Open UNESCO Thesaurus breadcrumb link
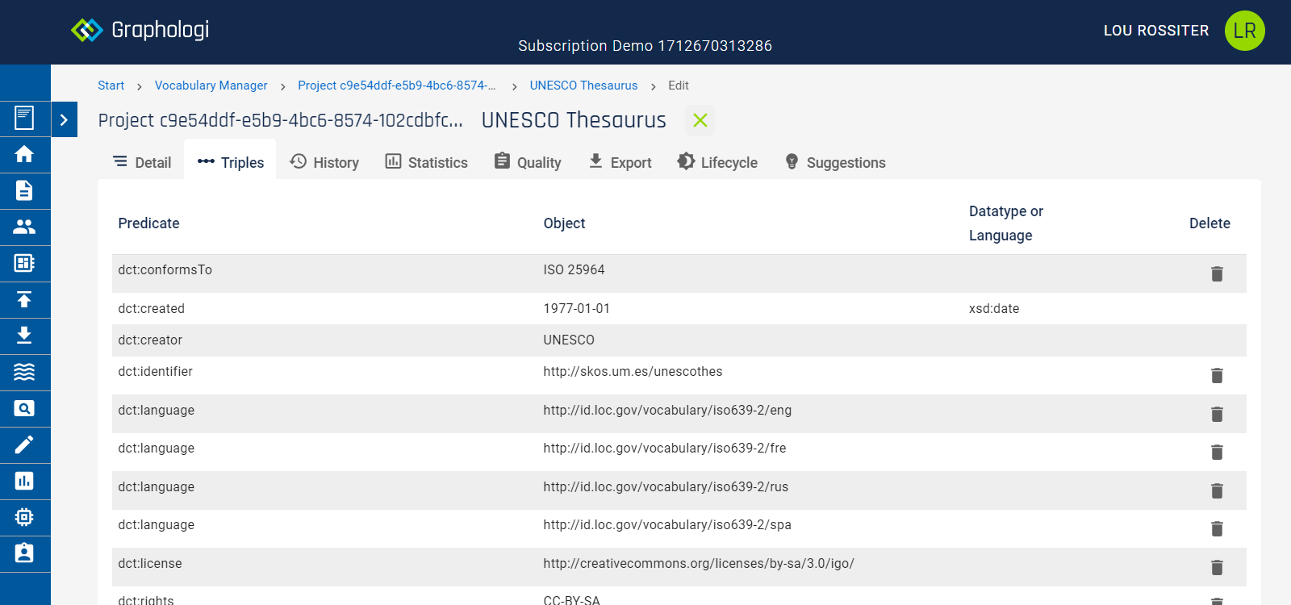1291x605 pixels. (x=583, y=86)
